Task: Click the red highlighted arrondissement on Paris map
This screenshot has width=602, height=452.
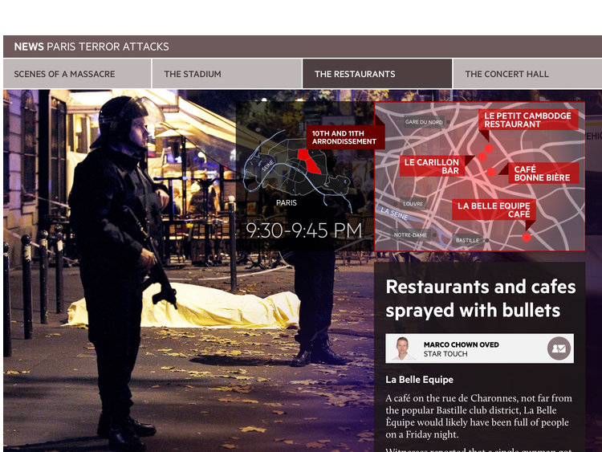Action: (309, 161)
